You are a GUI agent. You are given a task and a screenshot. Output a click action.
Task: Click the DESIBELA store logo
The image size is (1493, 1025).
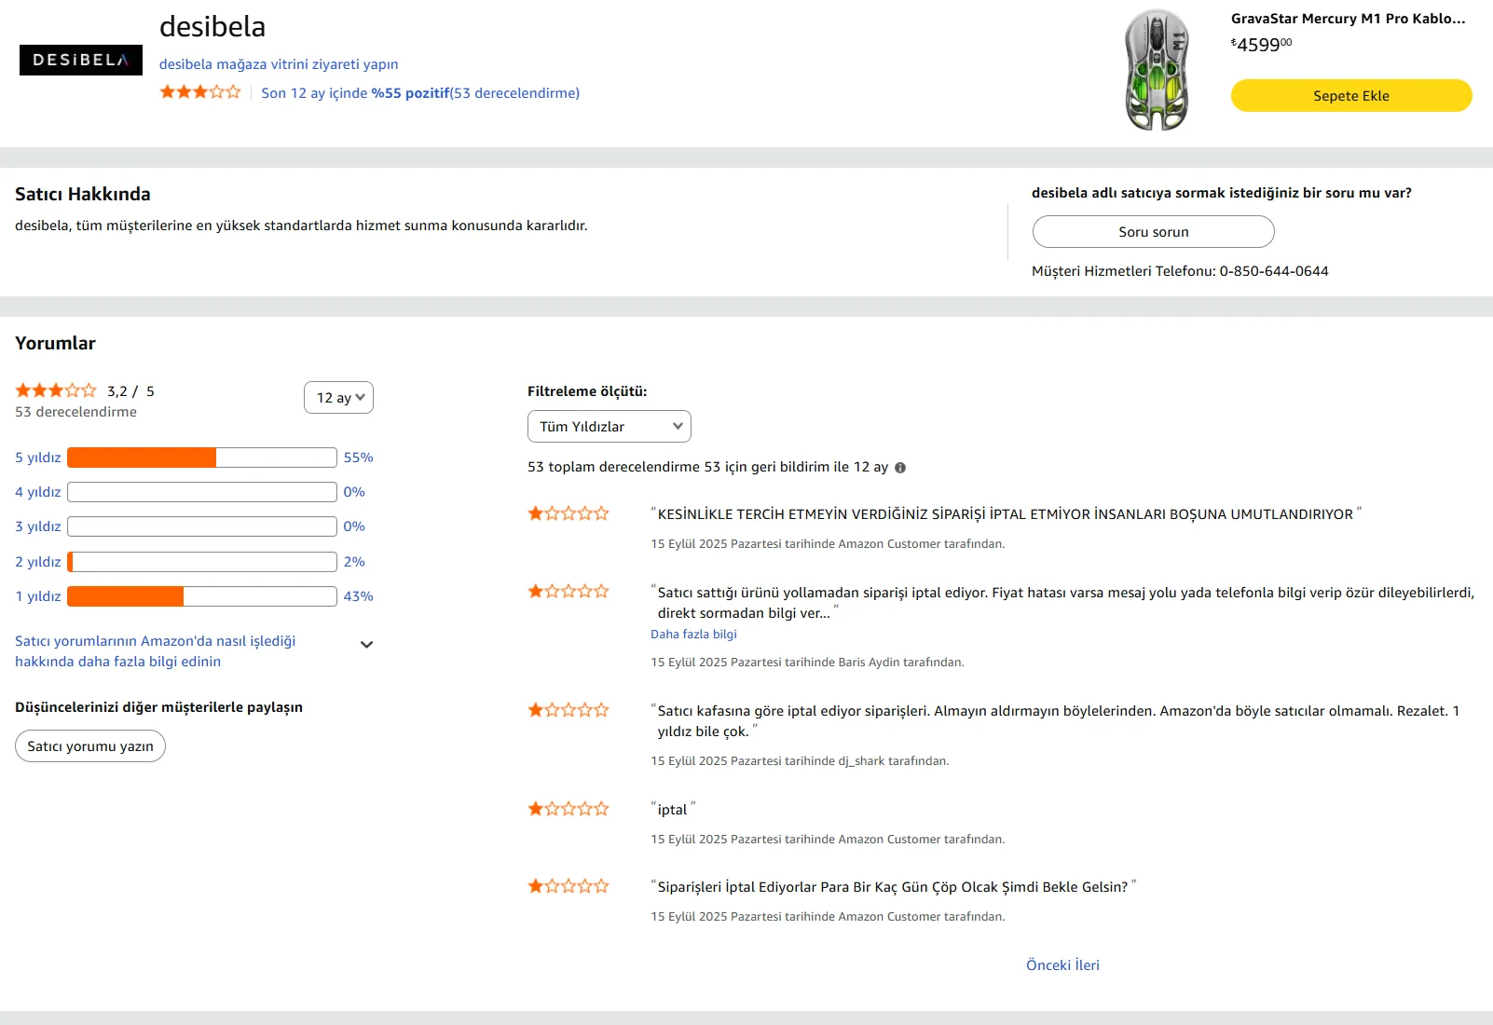pos(81,60)
